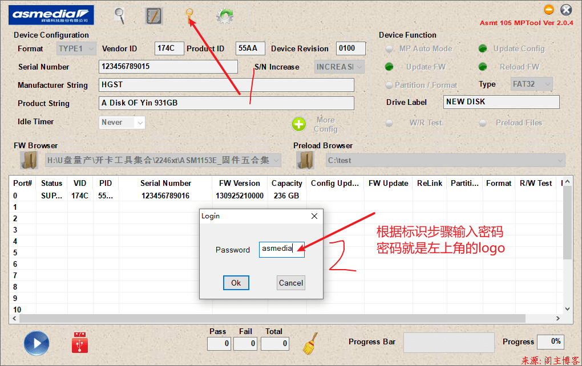Screen dimensions: 582x366
Task: Close the Login dialog
Action: [314, 216]
